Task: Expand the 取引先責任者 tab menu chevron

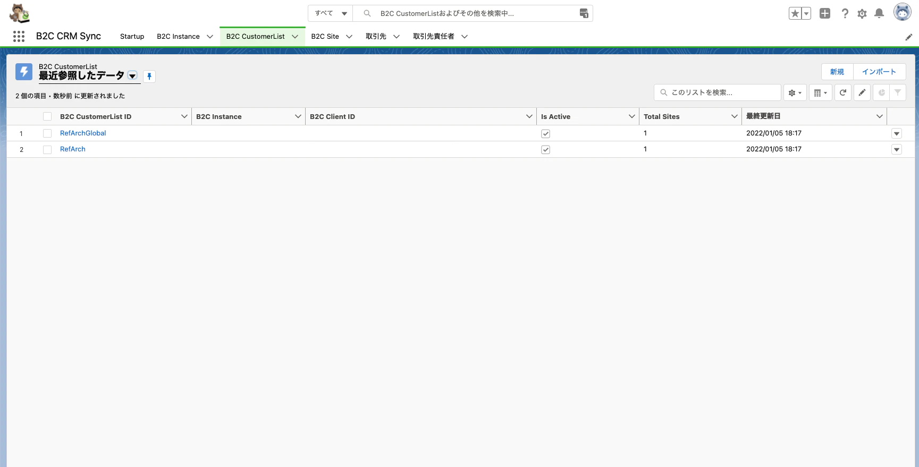Action: [x=465, y=37]
